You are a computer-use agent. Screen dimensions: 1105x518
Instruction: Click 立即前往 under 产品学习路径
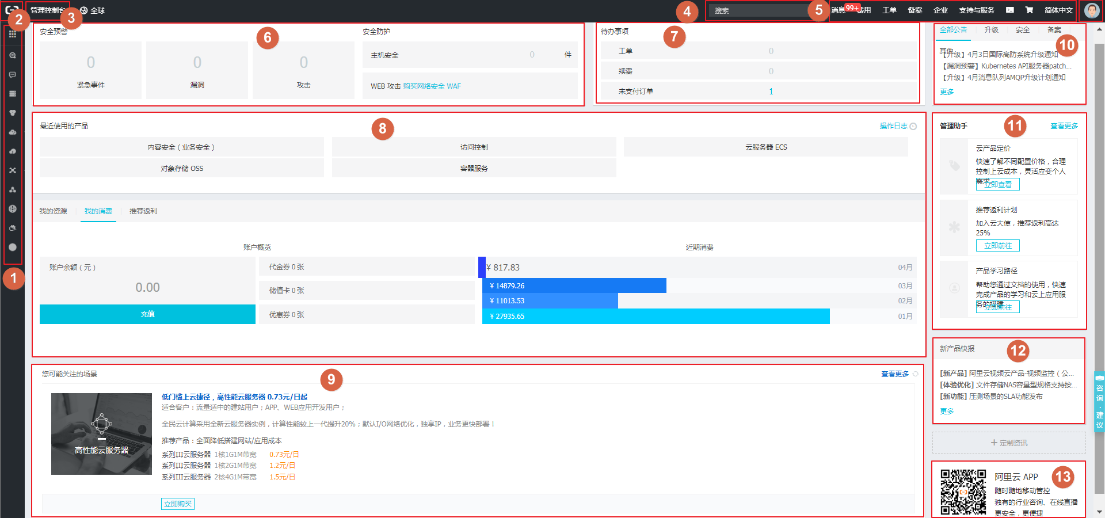pos(997,307)
